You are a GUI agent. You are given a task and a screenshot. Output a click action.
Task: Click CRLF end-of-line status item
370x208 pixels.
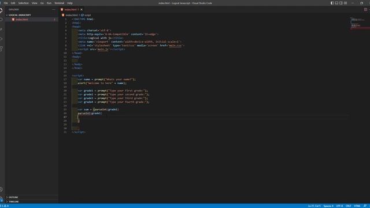(x=348, y=206)
